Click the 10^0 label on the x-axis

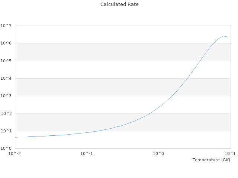click(158, 154)
